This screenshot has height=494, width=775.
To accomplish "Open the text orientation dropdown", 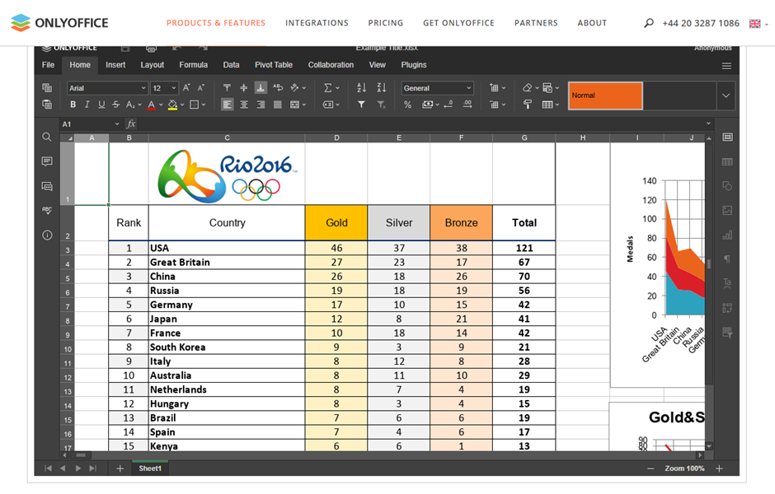I will [x=303, y=88].
